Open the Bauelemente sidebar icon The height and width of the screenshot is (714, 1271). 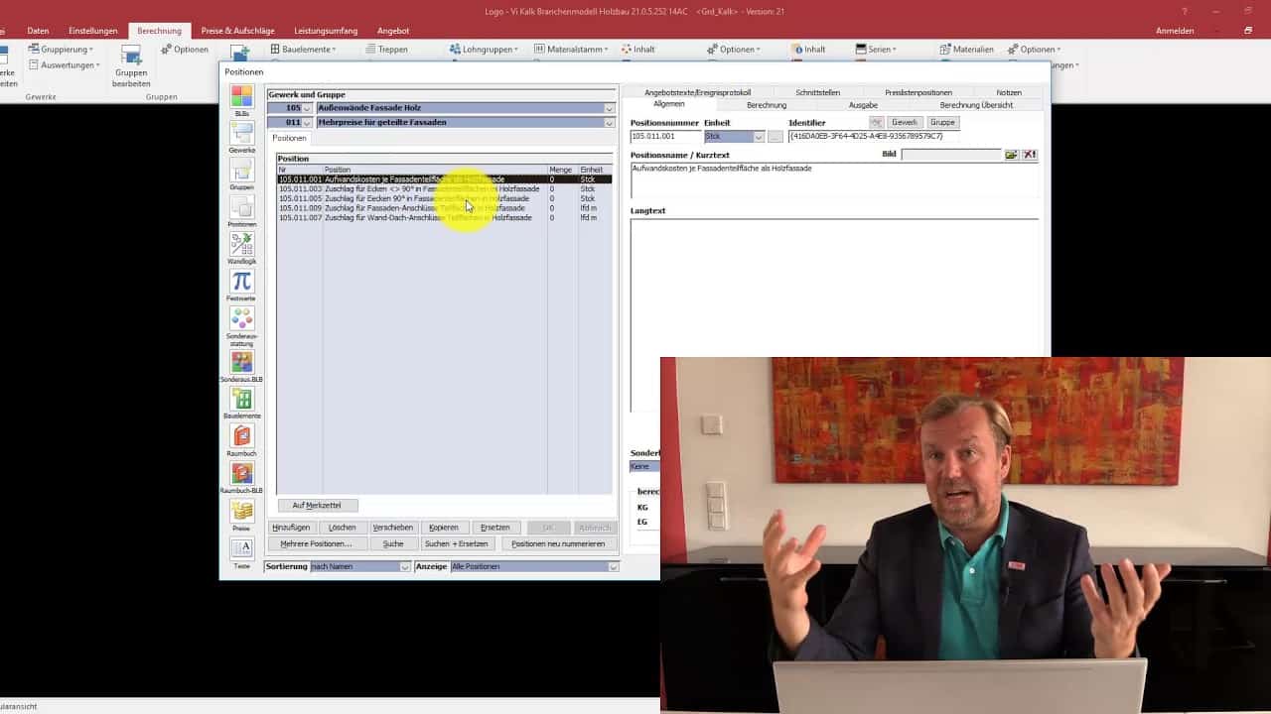click(x=241, y=399)
